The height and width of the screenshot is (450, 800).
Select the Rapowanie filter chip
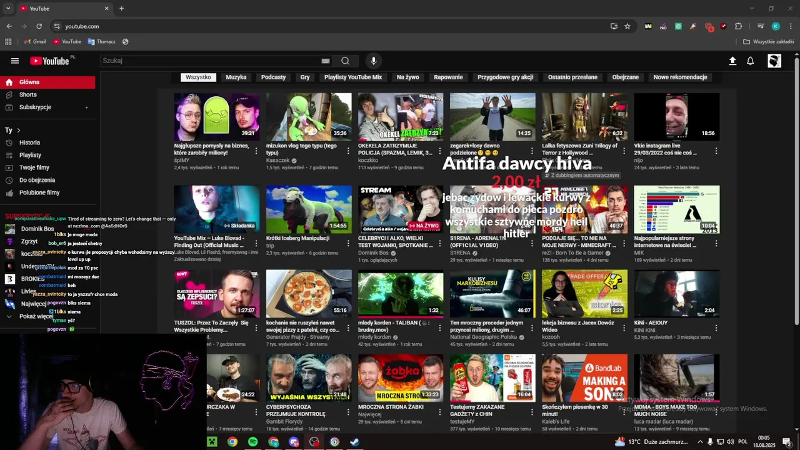point(448,77)
